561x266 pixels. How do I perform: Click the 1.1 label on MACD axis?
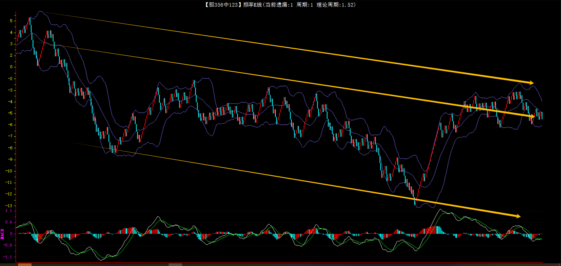tap(9, 211)
